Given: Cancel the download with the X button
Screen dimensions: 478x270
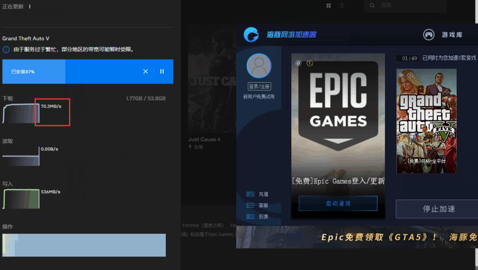Looking at the screenshot, I should 145,71.
